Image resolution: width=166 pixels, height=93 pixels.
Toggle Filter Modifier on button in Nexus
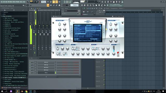click(59, 24)
